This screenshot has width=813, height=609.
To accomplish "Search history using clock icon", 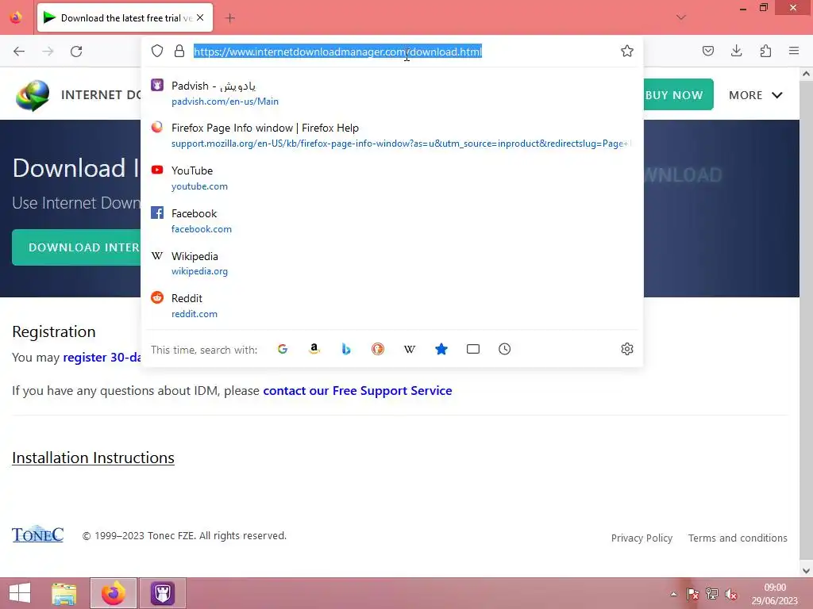I will coord(504,349).
